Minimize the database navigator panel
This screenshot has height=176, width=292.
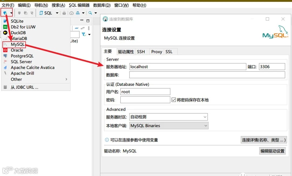point(82,20)
